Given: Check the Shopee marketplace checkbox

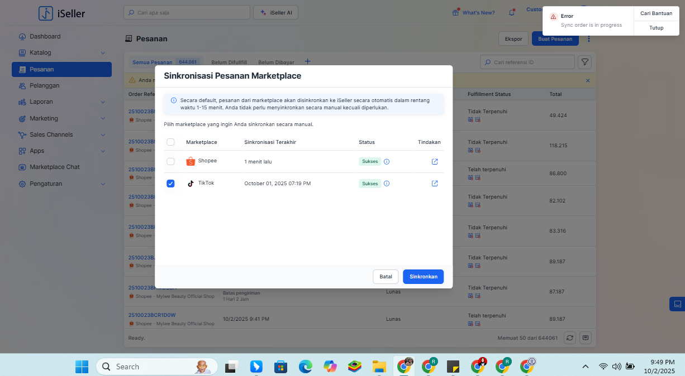Looking at the screenshot, I should [x=170, y=162].
